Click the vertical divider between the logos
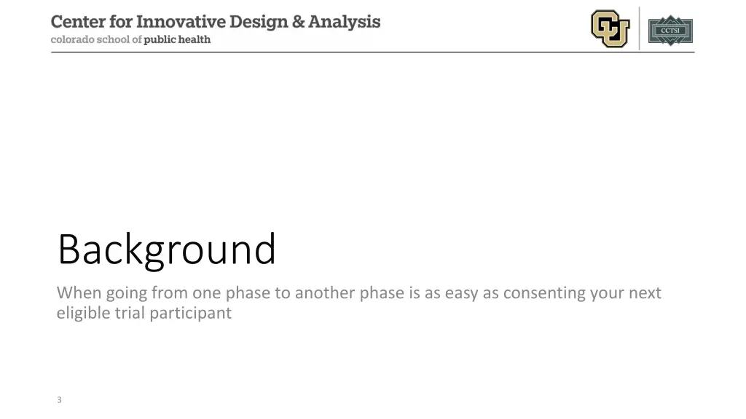This screenshot has width=746, height=419. (640, 28)
